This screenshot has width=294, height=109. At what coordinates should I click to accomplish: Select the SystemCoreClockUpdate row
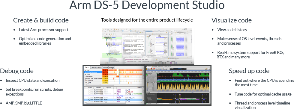coord(93,78)
